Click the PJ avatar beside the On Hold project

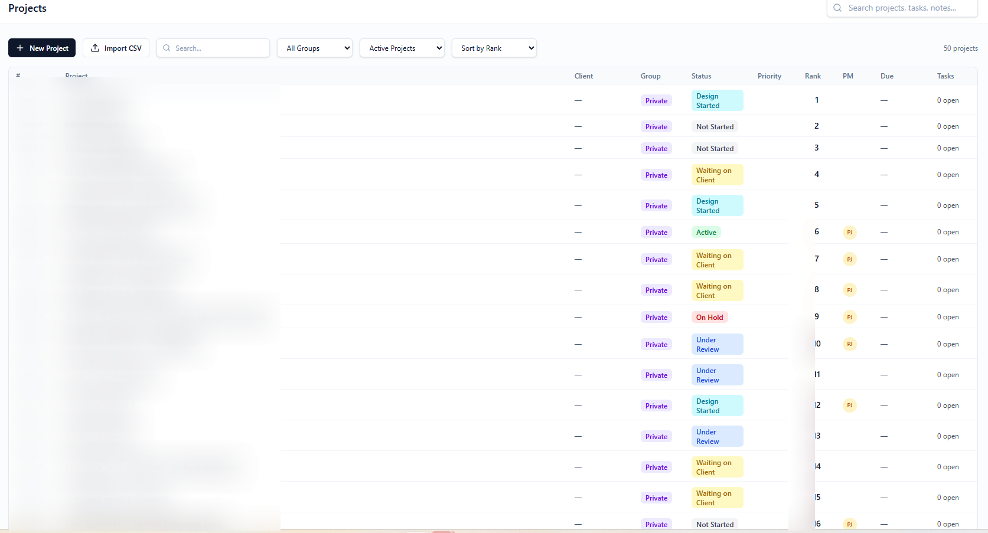coord(849,317)
